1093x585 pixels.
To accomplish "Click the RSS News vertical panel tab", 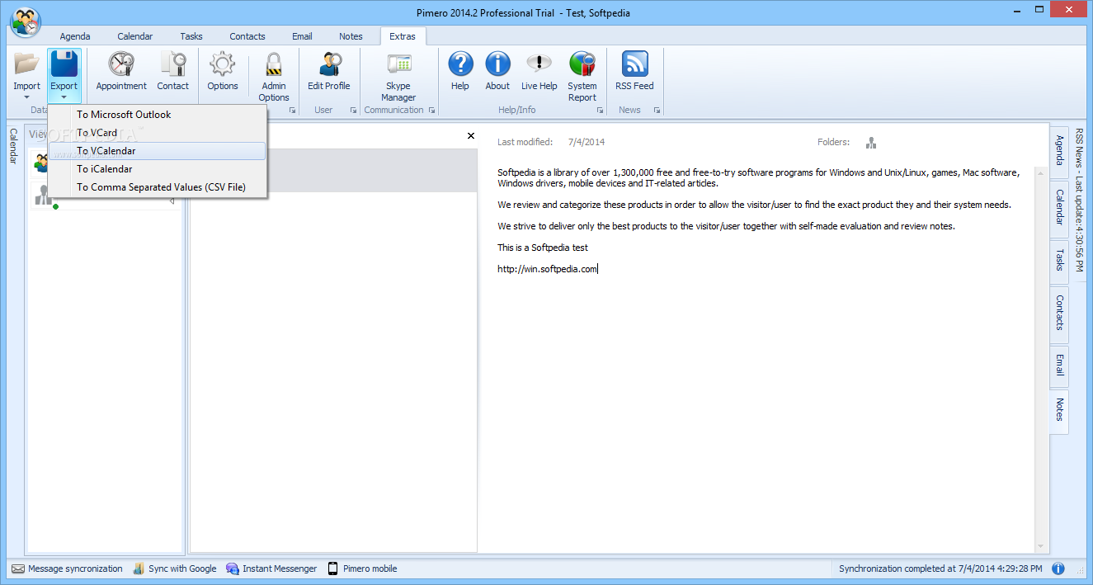I will pyautogui.click(x=1081, y=201).
